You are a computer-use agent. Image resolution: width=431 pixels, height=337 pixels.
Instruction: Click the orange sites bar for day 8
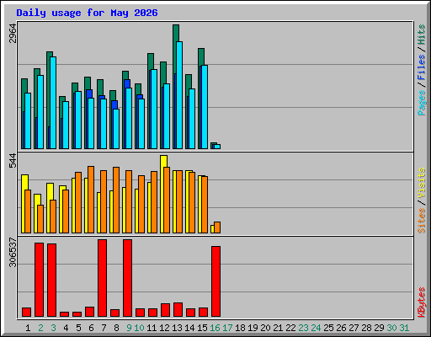[x=116, y=200]
